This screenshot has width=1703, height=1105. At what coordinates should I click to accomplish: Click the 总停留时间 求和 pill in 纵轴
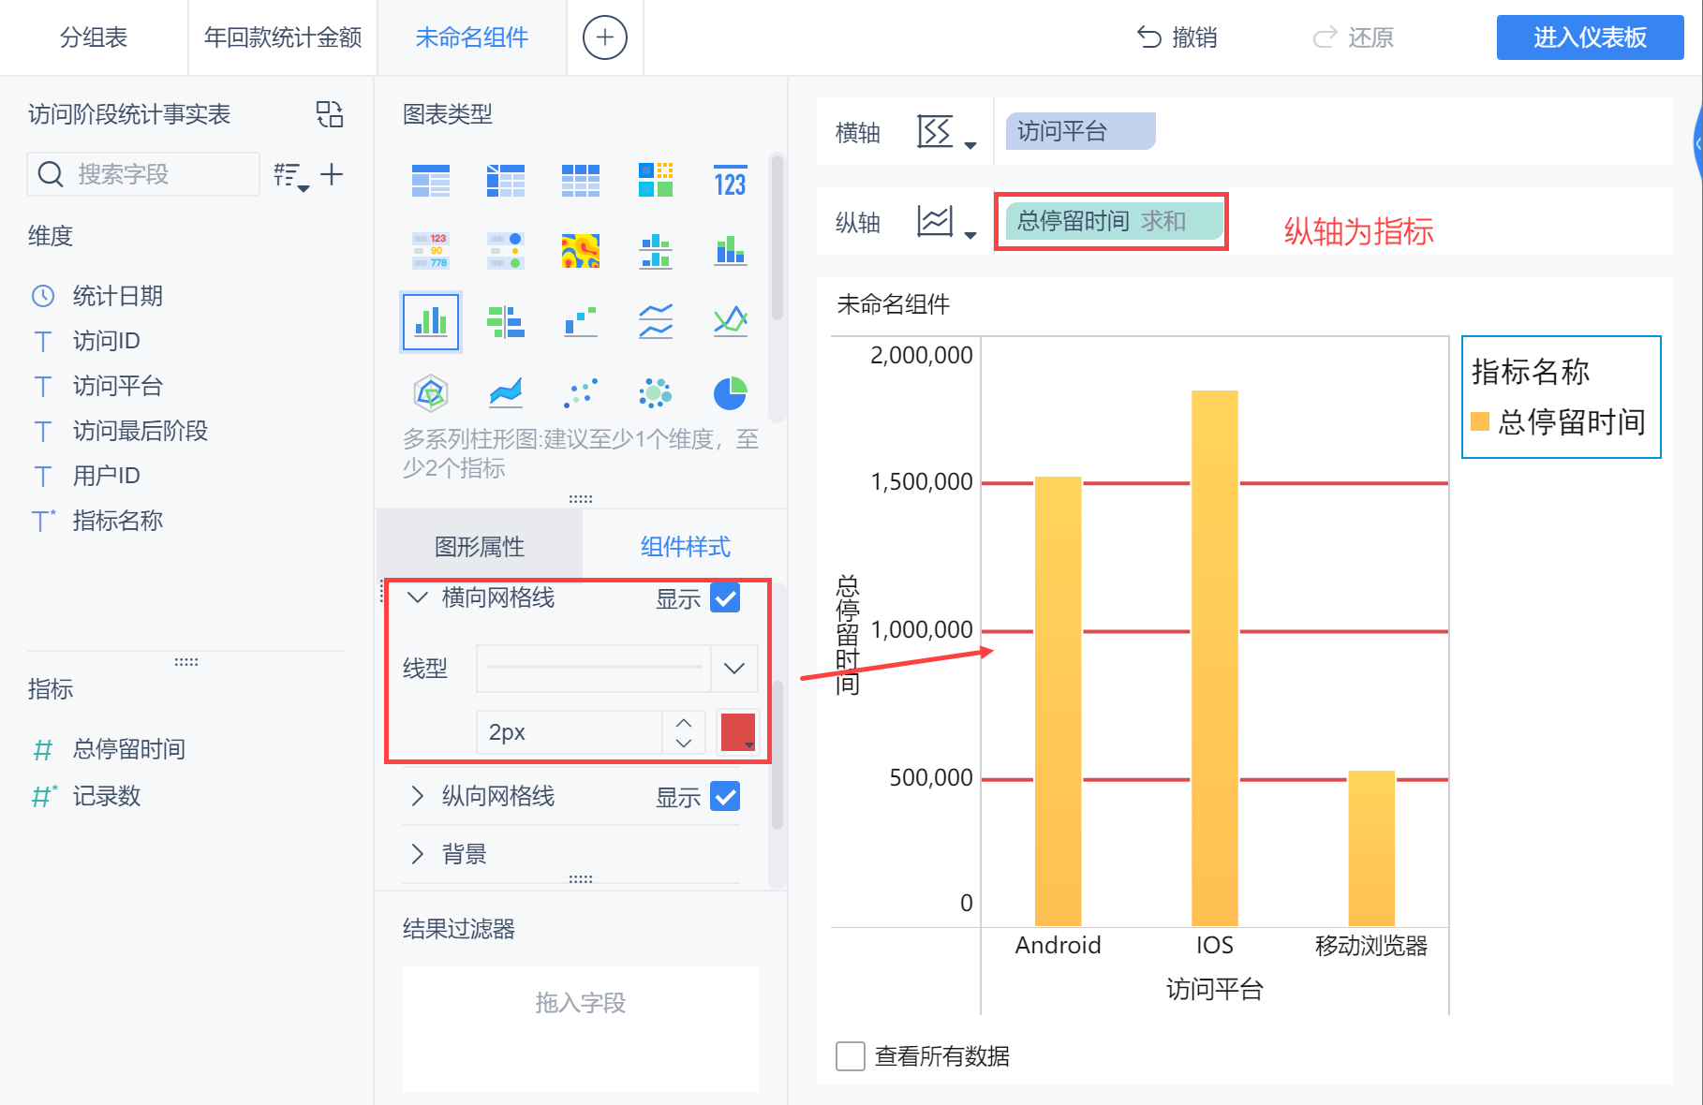pos(1115,221)
